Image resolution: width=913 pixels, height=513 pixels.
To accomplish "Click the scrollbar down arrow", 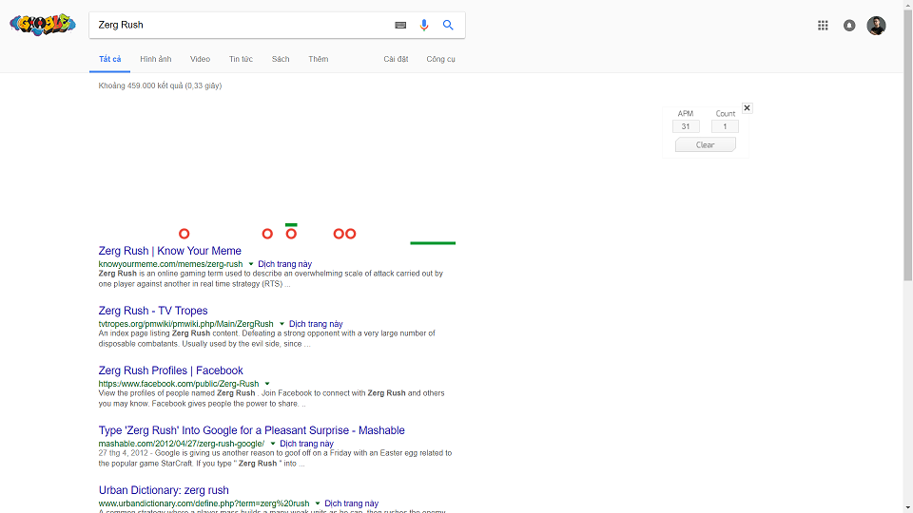I will coord(907,508).
